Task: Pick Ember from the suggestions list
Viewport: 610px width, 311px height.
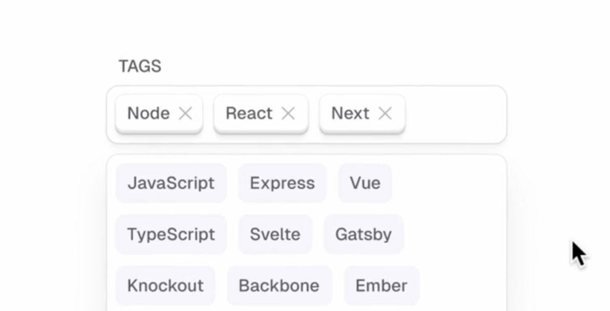Action: pyautogui.click(x=381, y=286)
